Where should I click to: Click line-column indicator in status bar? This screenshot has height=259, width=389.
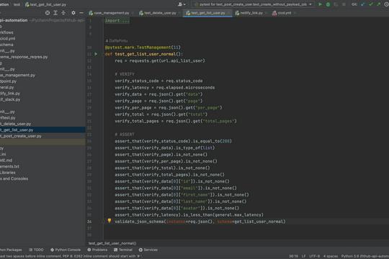293,256
